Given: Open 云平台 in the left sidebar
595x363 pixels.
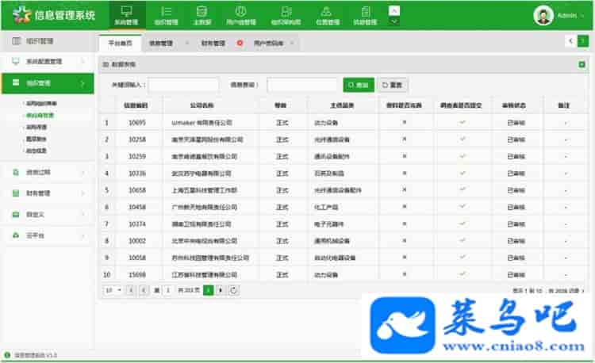Looking at the screenshot, I should (48, 235).
